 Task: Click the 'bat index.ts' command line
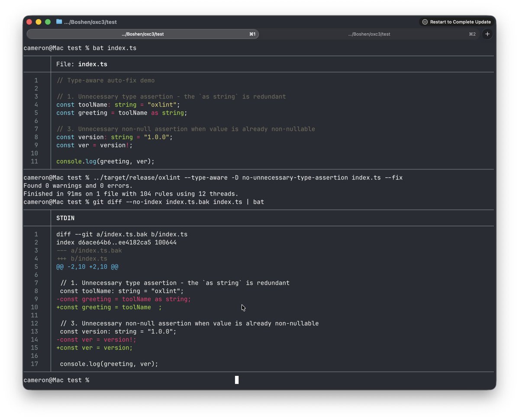[80, 48]
